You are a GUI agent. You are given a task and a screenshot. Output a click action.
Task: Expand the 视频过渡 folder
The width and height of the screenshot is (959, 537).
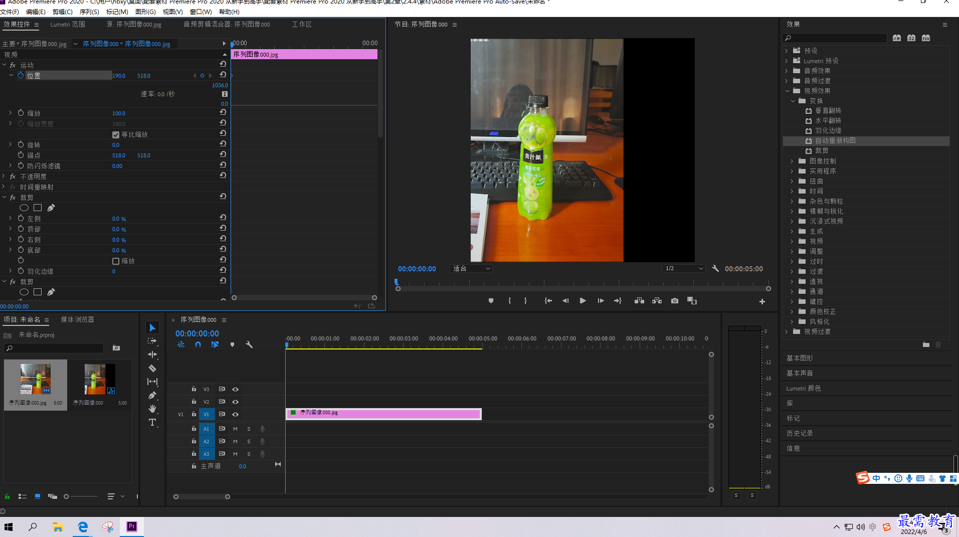(787, 331)
